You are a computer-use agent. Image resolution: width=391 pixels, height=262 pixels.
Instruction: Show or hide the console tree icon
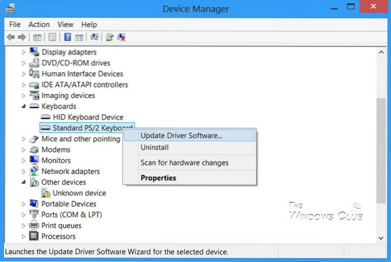(x=37, y=38)
